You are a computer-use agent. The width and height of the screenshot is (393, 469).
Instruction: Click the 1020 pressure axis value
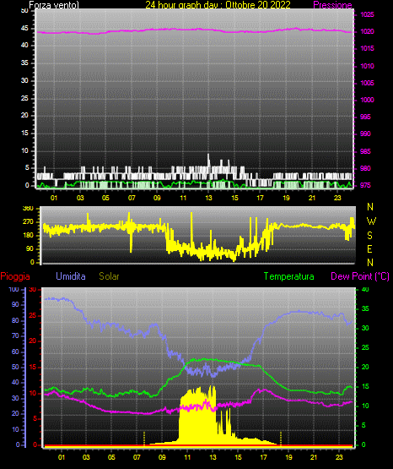(x=367, y=31)
